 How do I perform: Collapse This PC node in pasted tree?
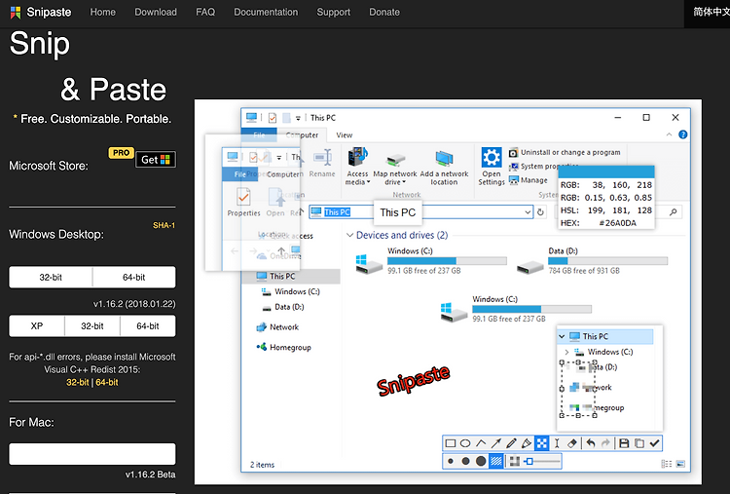(562, 336)
